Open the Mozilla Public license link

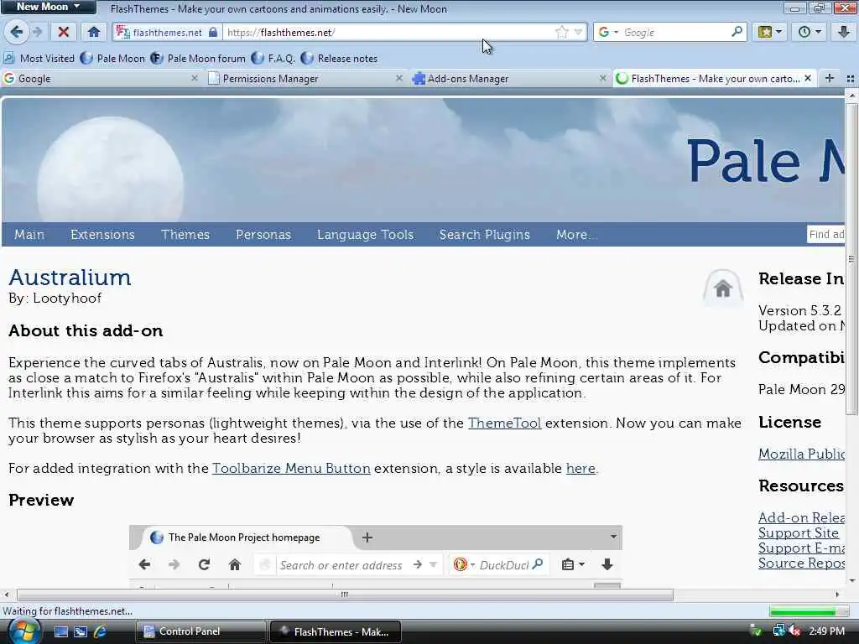point(801,454)
